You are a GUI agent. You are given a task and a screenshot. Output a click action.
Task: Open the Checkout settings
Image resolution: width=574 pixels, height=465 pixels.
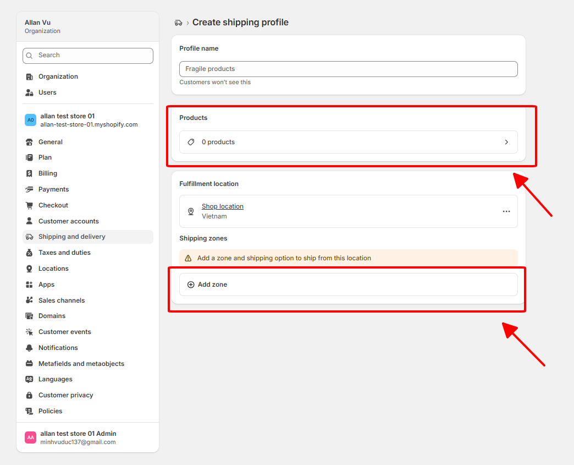click(88, 205)
